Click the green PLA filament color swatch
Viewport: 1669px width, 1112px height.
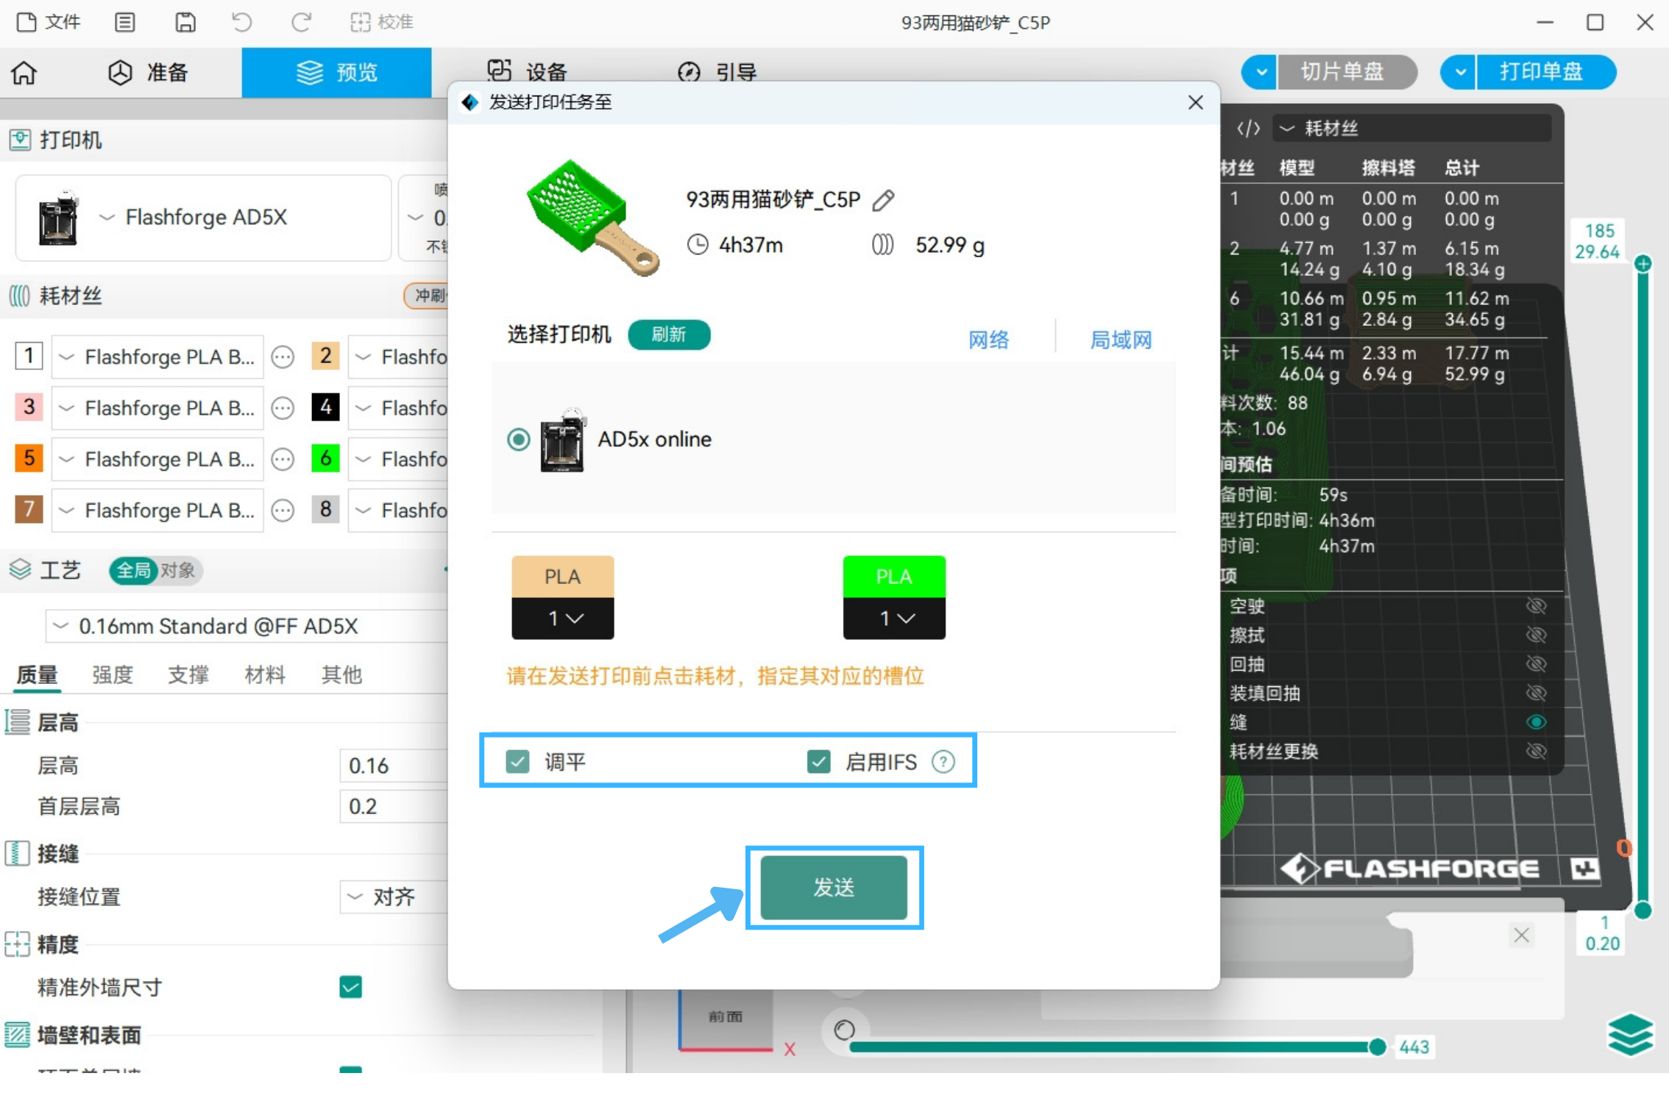pyautogui.click(x=894, y=577)
